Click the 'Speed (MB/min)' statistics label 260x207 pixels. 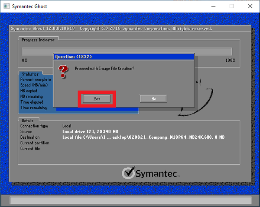click(x=34, y=85)
